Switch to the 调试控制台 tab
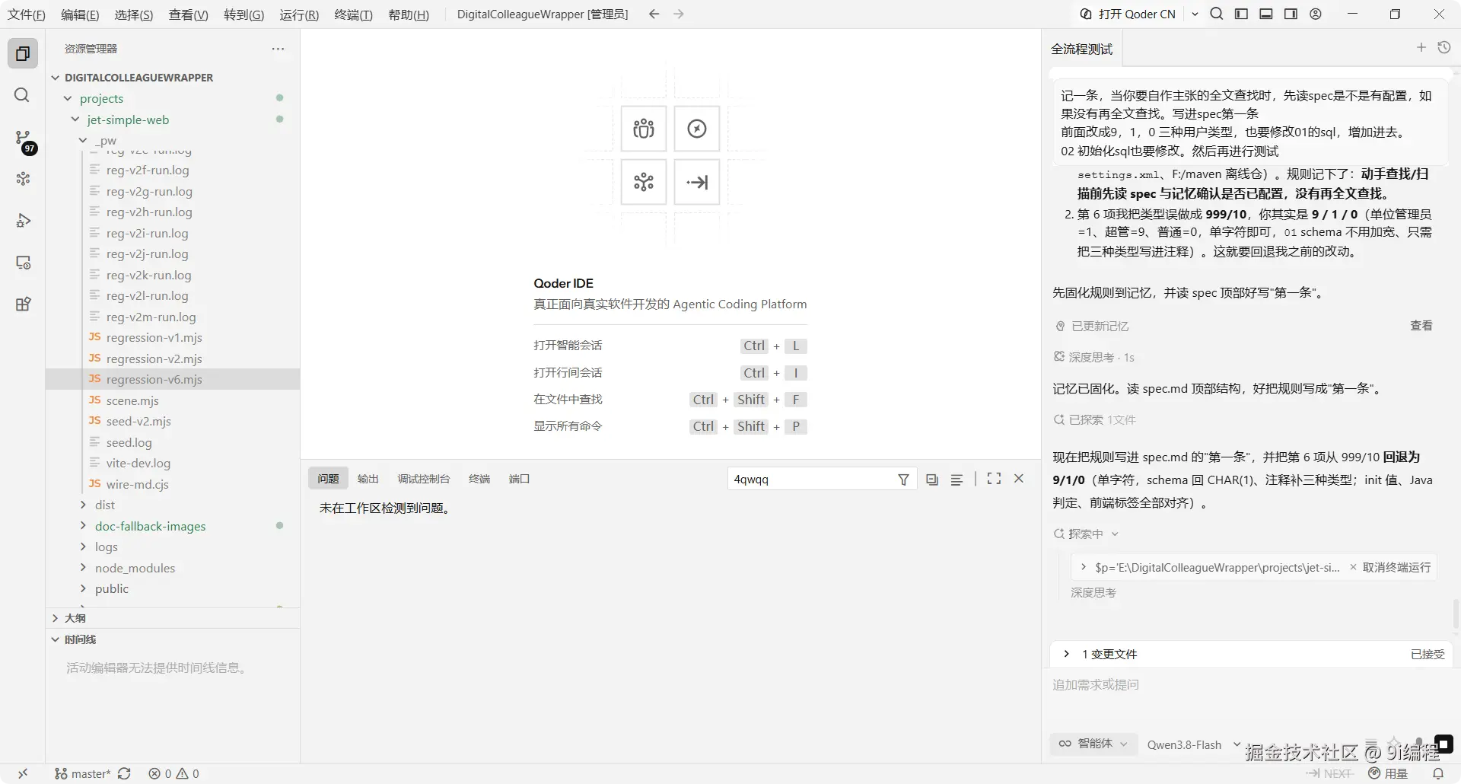This screenshot has width=1461, height=784. click(424, 479)
